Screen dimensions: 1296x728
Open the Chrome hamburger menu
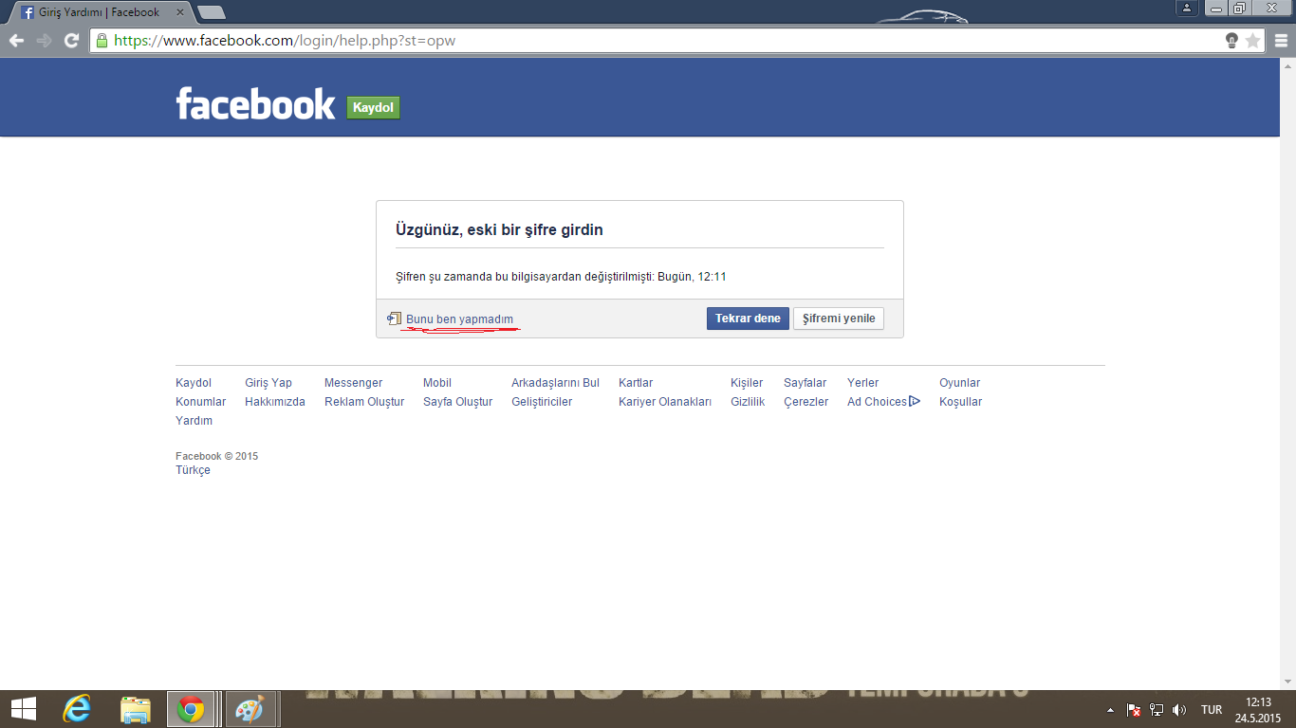point(1279,41)
